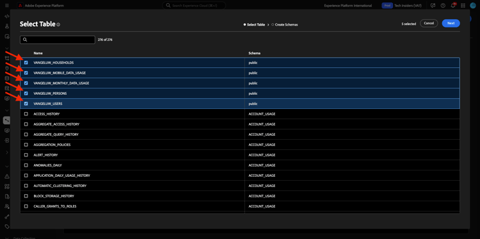Click the feedback chat icon in header

click(433, 6)
